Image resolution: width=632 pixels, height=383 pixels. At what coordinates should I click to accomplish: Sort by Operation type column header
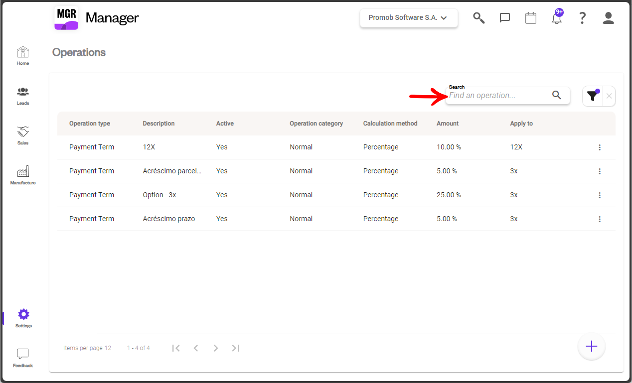click(90, 124)
